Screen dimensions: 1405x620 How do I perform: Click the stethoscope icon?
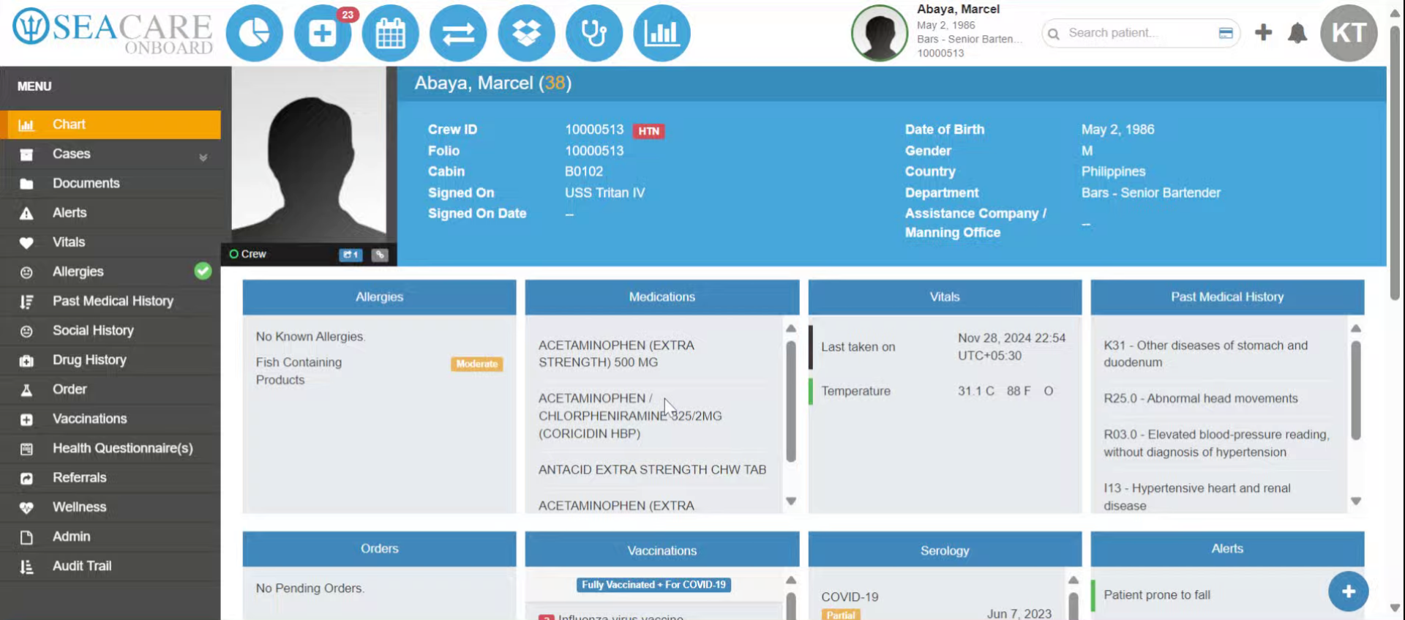[594, 33]
